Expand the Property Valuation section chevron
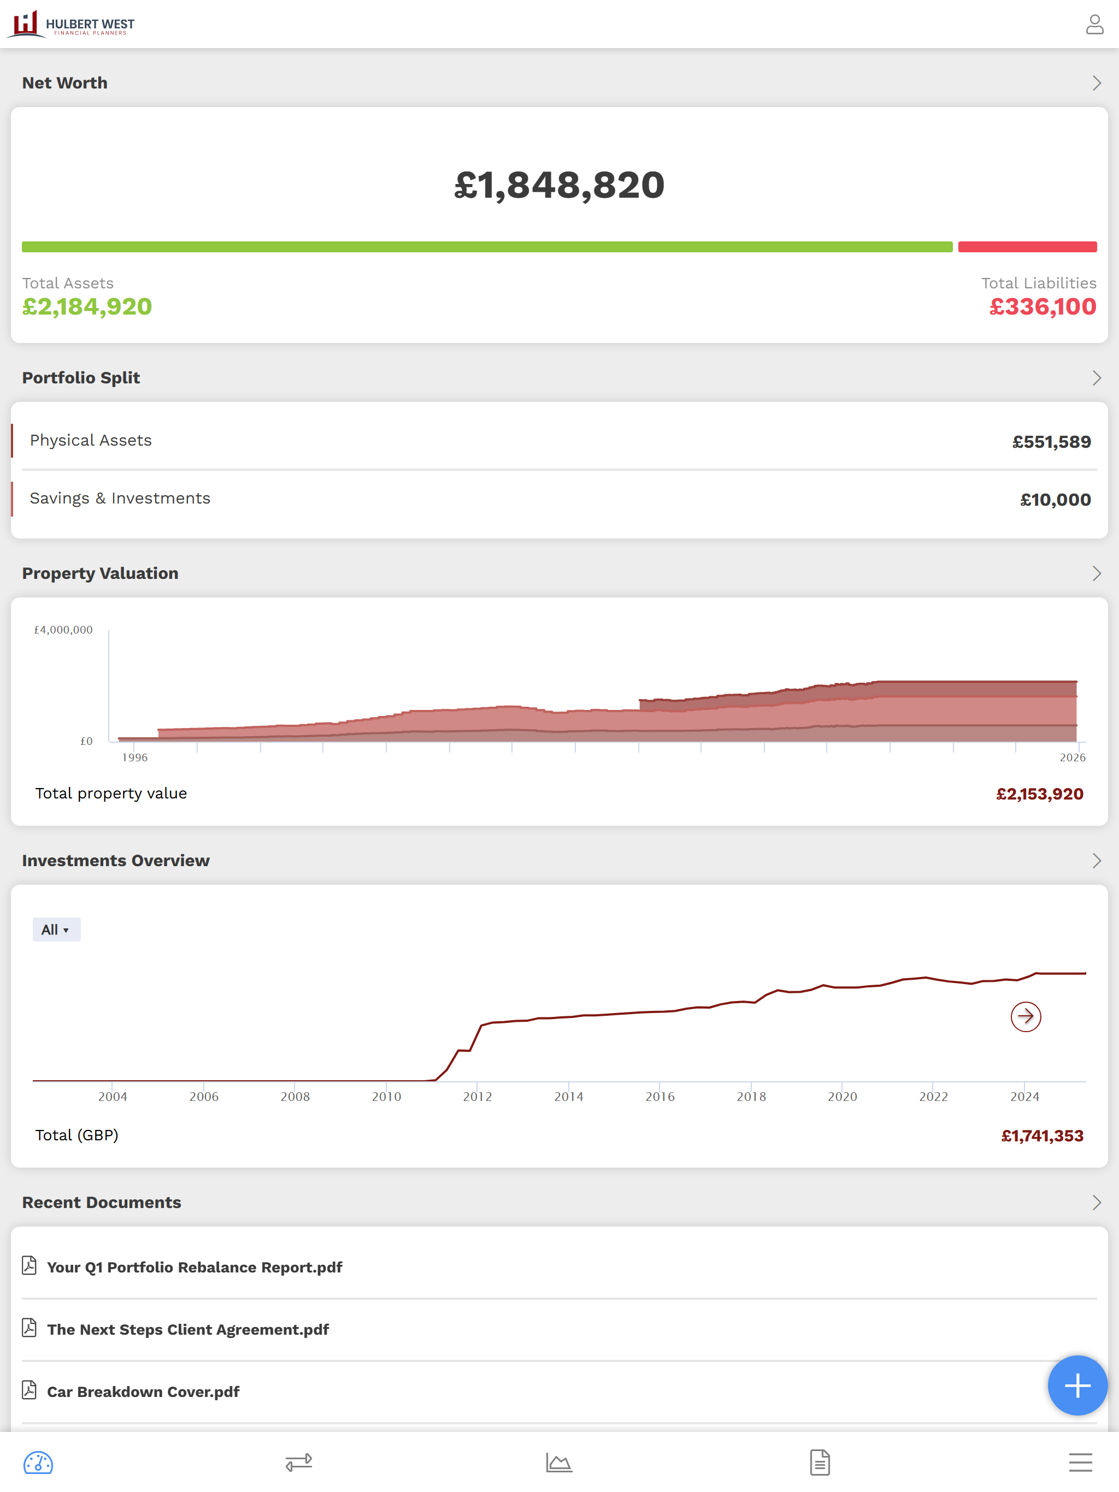Viewport: 1119px width, 1492px height. click(1096, 573)
